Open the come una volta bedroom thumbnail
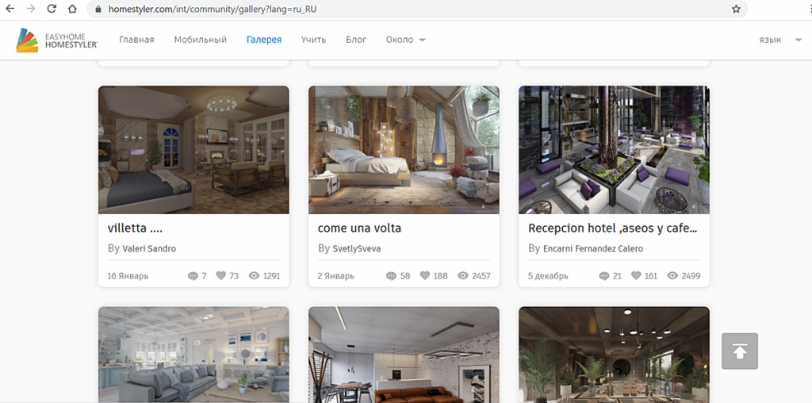This screenshot has width=812, height=403. (x=404, y=150)
